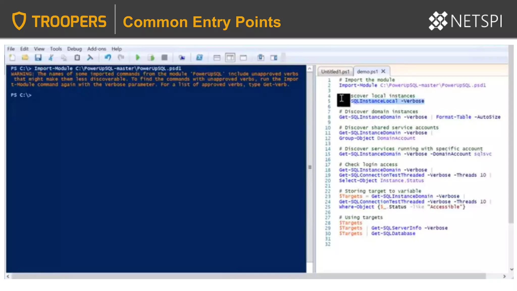Click the console prompt 'PS C:\>'

click(21, 95)
